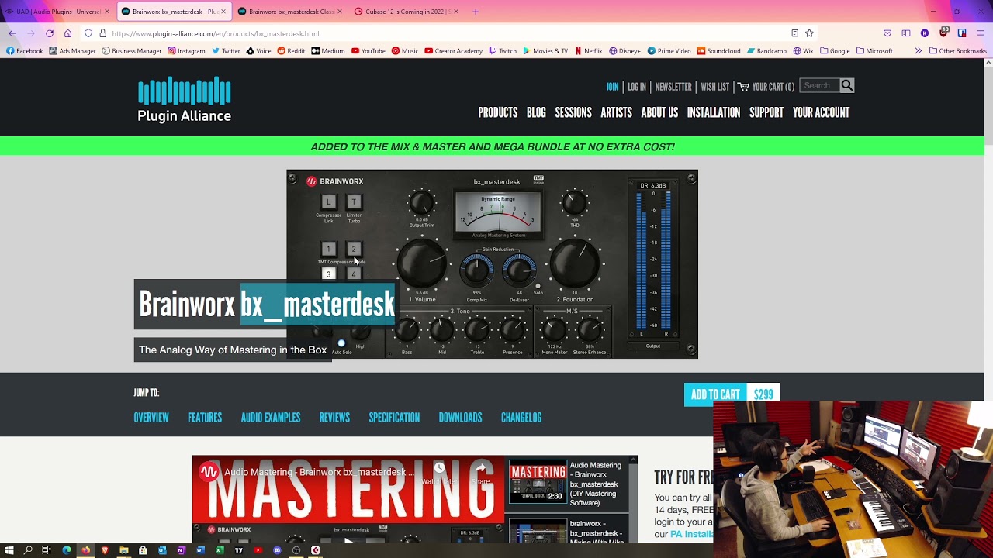993x558 pixels.
Task: Select TMT Compressor mode 2
Action: (x=354, y=249)
